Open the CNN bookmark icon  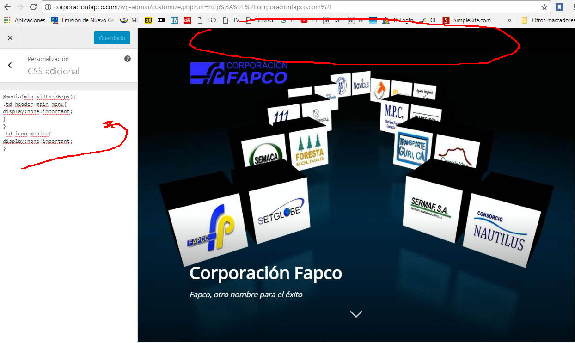187,20
